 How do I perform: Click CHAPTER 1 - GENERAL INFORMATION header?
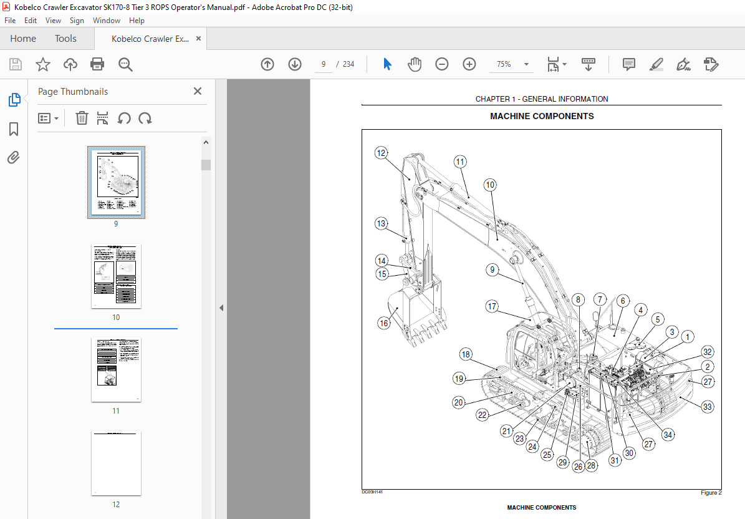pyautogui.click(x=542, y=99)
